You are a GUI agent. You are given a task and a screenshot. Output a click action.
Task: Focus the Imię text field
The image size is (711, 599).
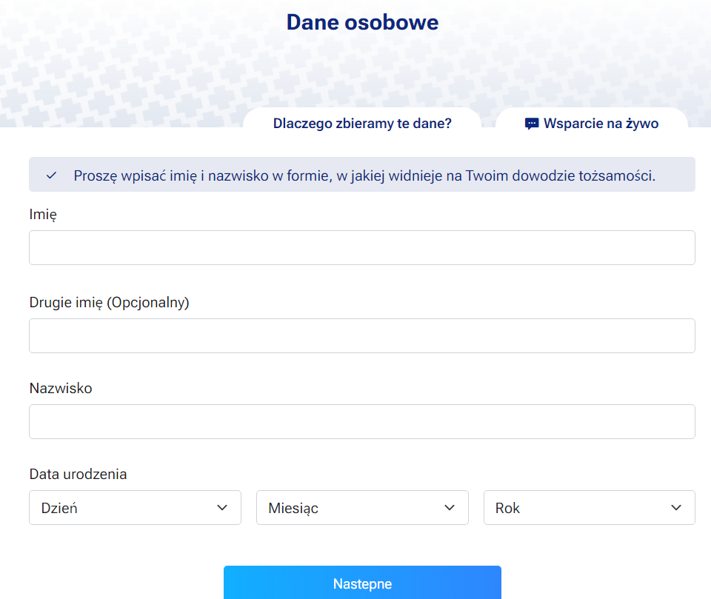tap(362, 247)
